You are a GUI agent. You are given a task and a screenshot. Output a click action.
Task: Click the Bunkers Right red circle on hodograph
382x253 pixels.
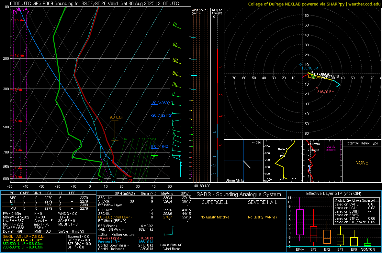coord(317,88)
